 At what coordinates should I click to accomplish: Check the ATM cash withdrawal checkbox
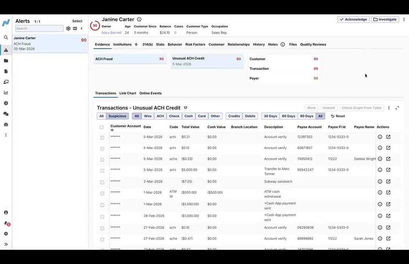pyautogui.click(x=102, y=193)
